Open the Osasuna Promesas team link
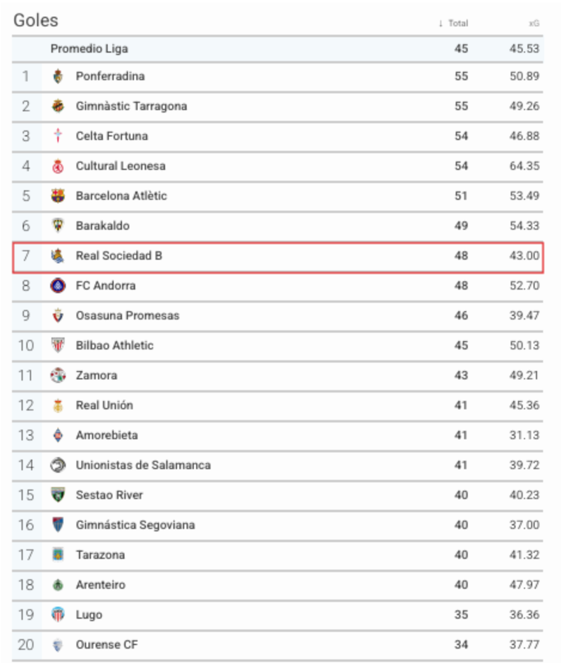 click(x=127, y=315)
